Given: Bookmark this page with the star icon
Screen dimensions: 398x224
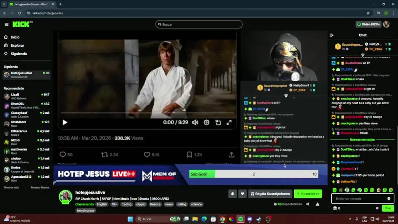Looking at the screenshot, I should pyautogui.click(x=368, y=13).
